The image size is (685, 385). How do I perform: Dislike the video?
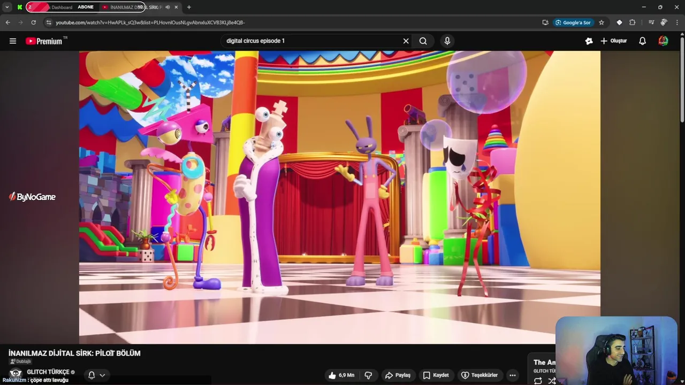pos(368,375)
